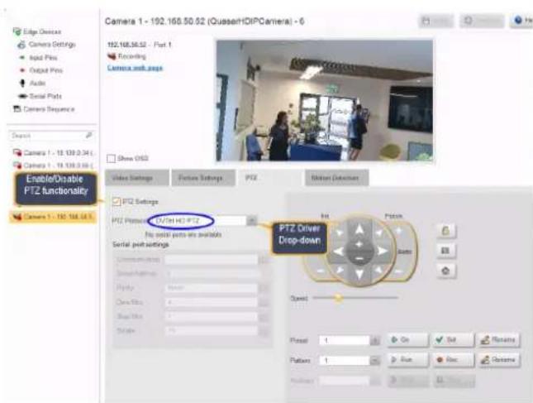Image resolution: width=533 pixels, height=403 pixels.
Task: Zoom in using the center plus button
Action: 359,245
